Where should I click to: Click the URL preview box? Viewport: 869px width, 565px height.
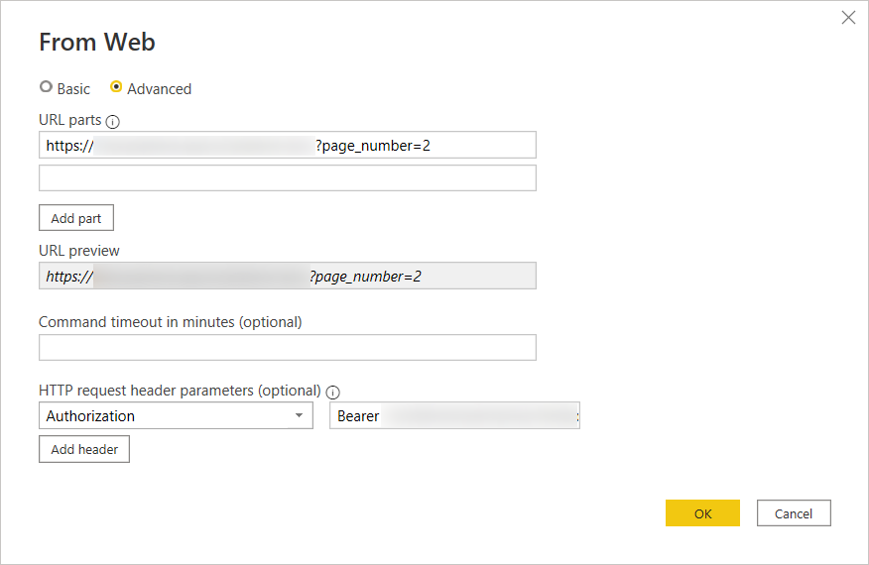287,276
